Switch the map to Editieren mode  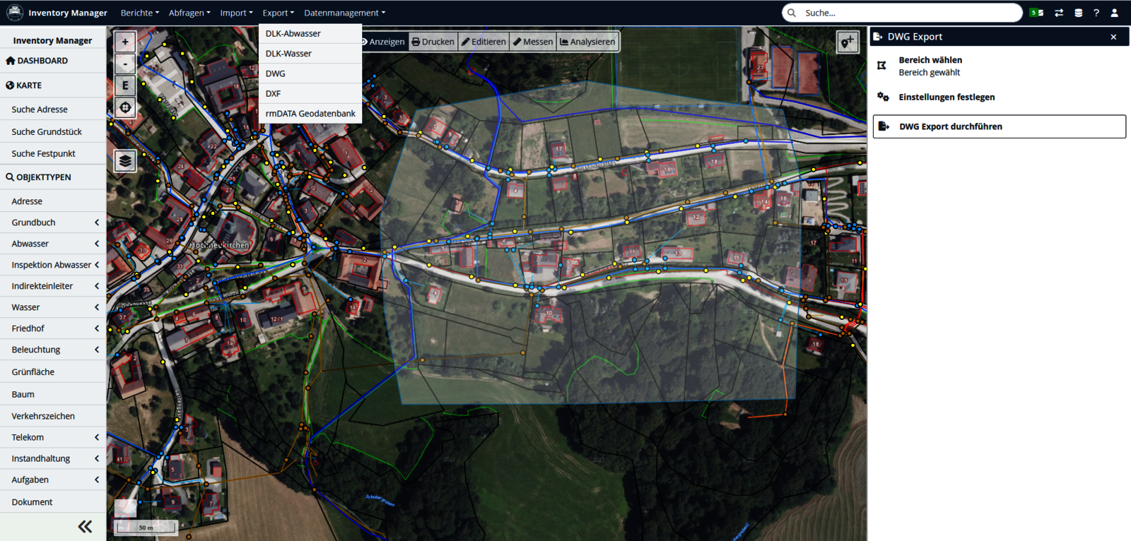pos(484,42)
